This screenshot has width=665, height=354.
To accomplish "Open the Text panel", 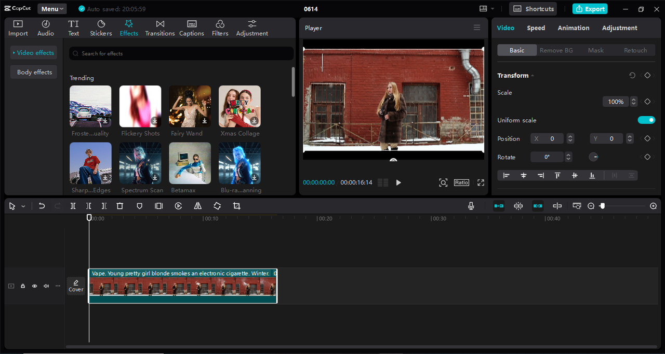I will [x=74, y=28].
